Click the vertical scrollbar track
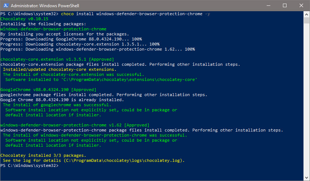 [x=306, y=108]
